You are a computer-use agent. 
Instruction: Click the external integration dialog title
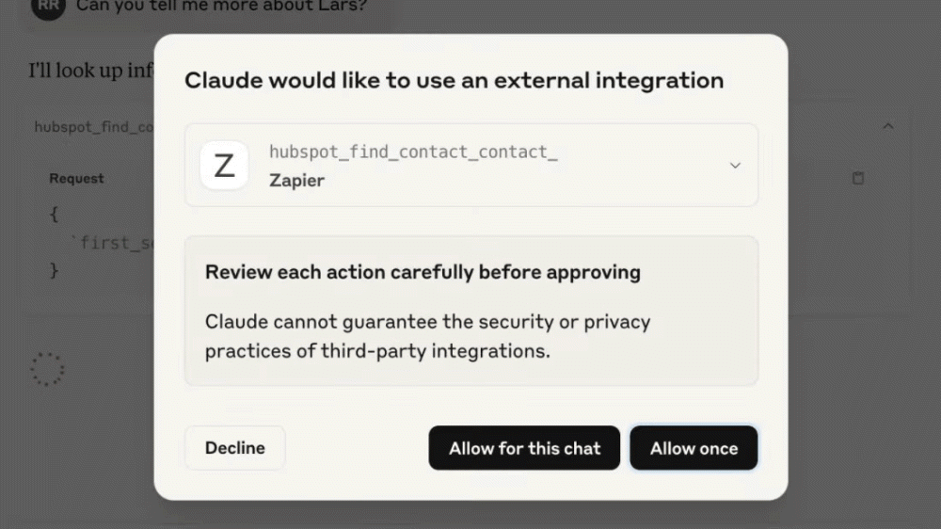pos(454,80)
